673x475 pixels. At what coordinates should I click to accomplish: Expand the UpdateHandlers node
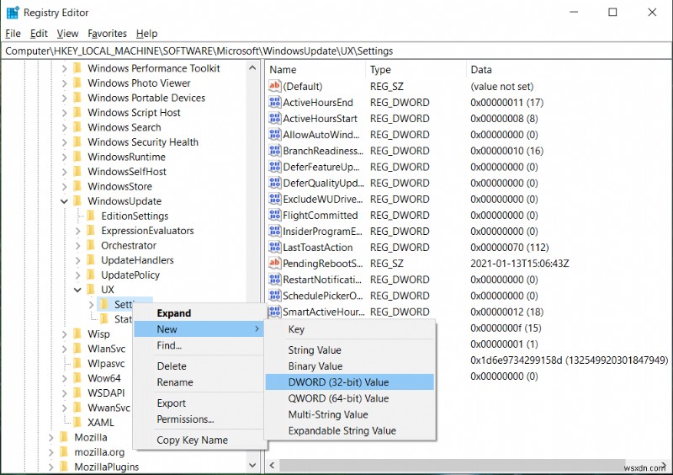pos(77,260)
